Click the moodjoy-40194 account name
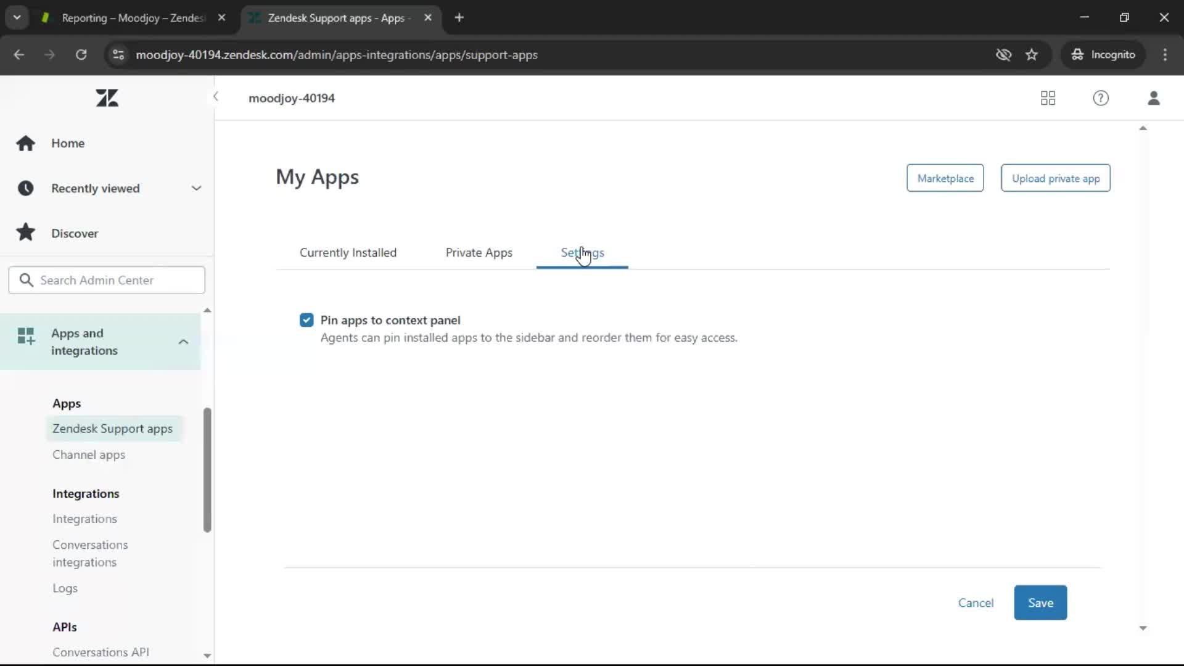This screenshot has height=666, width=1184. coord(292,98)
